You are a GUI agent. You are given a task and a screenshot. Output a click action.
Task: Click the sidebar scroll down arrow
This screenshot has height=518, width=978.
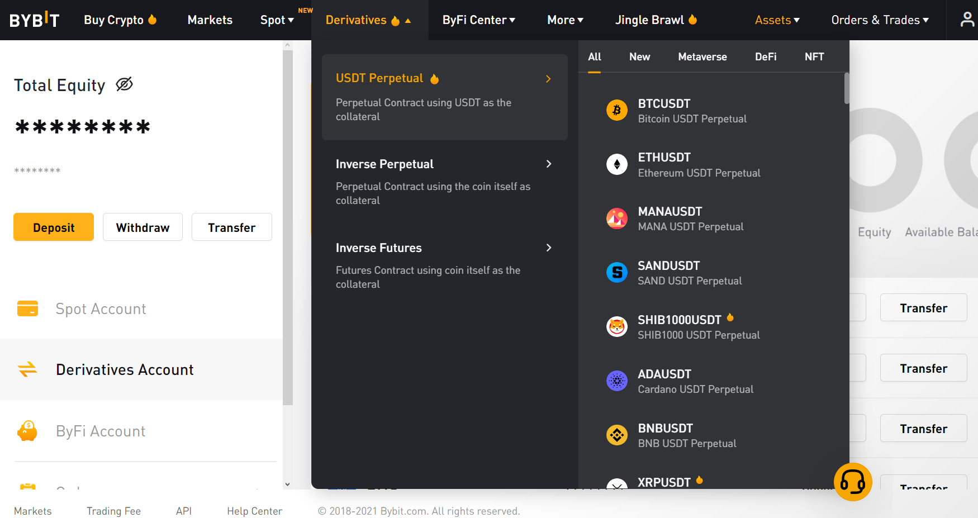[287, 484]
